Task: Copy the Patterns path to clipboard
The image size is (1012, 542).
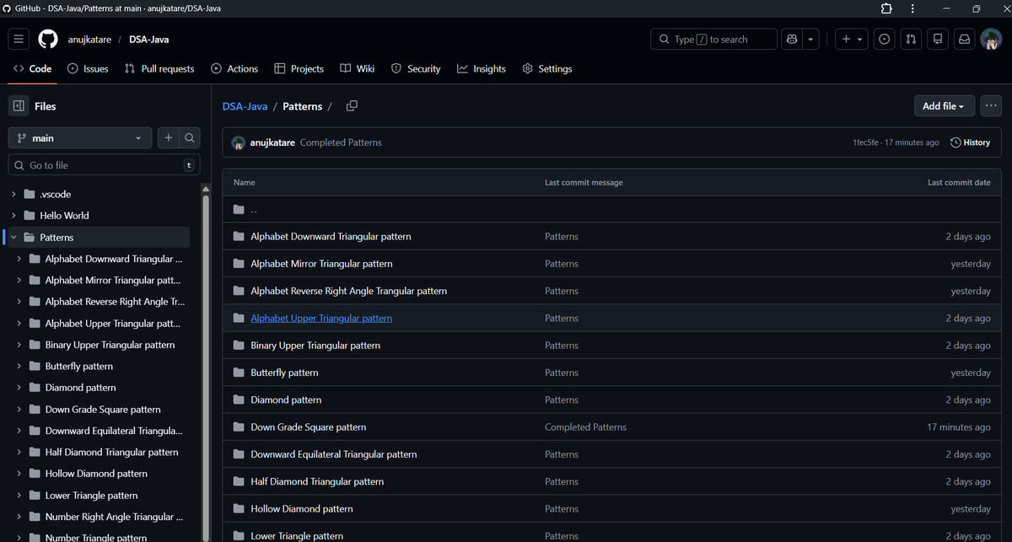Action: click(x=352, y=106)
